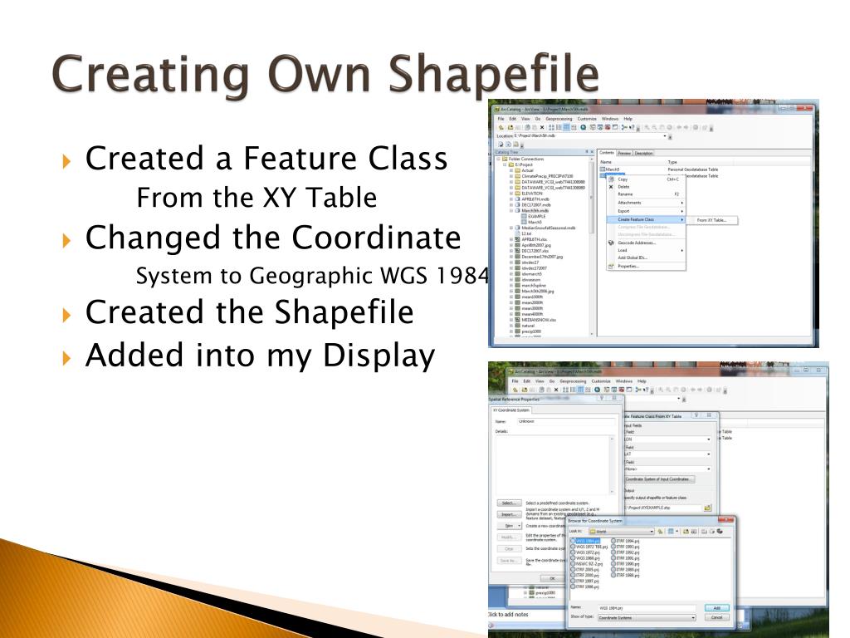Select Details view icon in upper ArcCatalog toolbar

[566, 127]
